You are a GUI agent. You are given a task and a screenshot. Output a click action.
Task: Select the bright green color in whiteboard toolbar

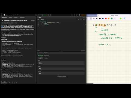(121, 19)
